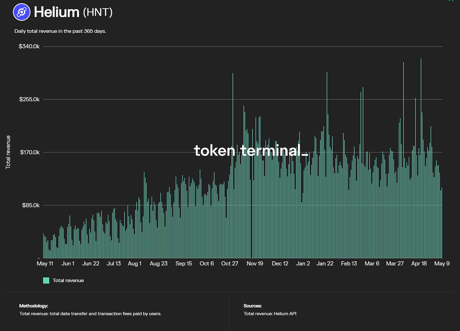Image resolution: width=460 pixels, height=331 pixels.
Task: Click the "Sources:" heading
Action: point(252,306)
